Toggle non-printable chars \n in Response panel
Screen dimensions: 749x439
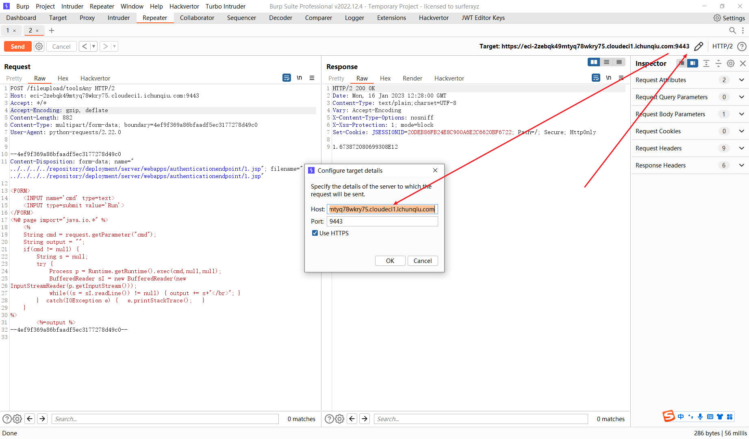click(x=609, y=78)
